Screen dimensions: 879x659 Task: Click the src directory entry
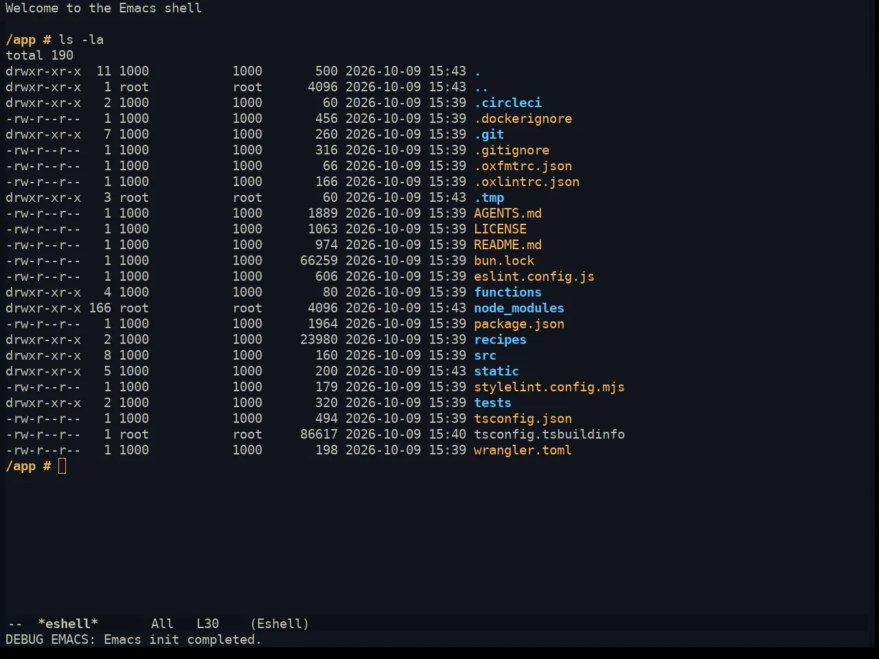(x=485, y=356)
